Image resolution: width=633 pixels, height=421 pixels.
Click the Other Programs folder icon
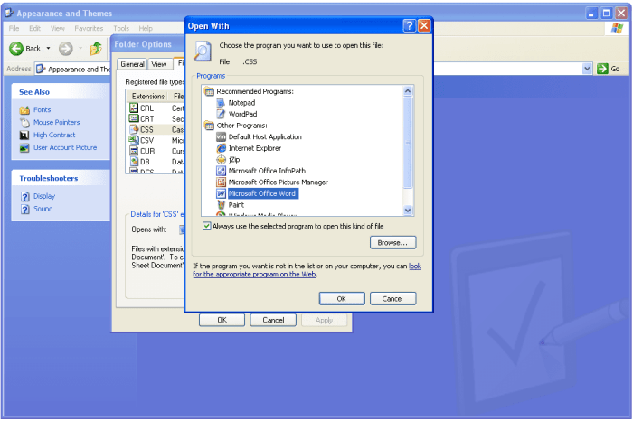[209, 126]
